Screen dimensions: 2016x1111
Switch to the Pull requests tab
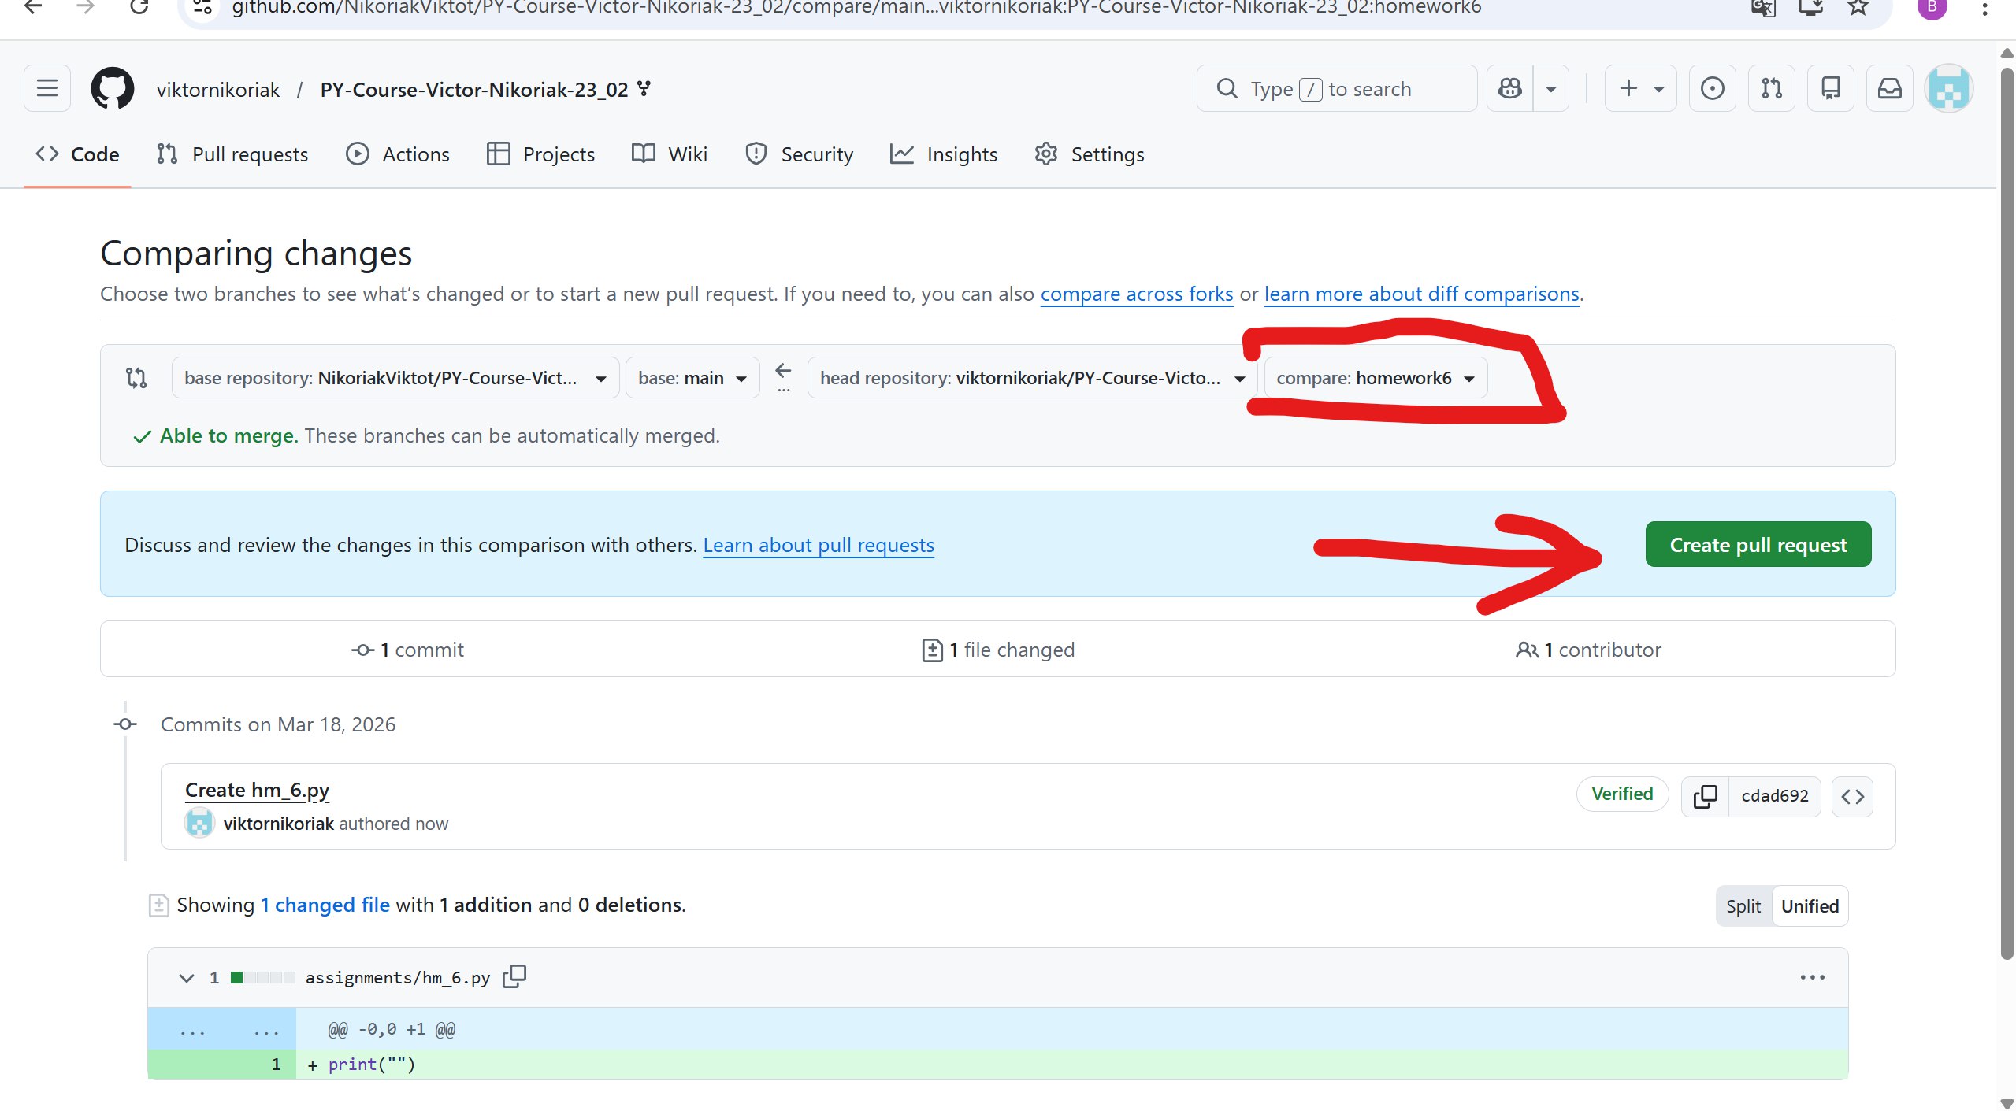[x=232, y=154]
